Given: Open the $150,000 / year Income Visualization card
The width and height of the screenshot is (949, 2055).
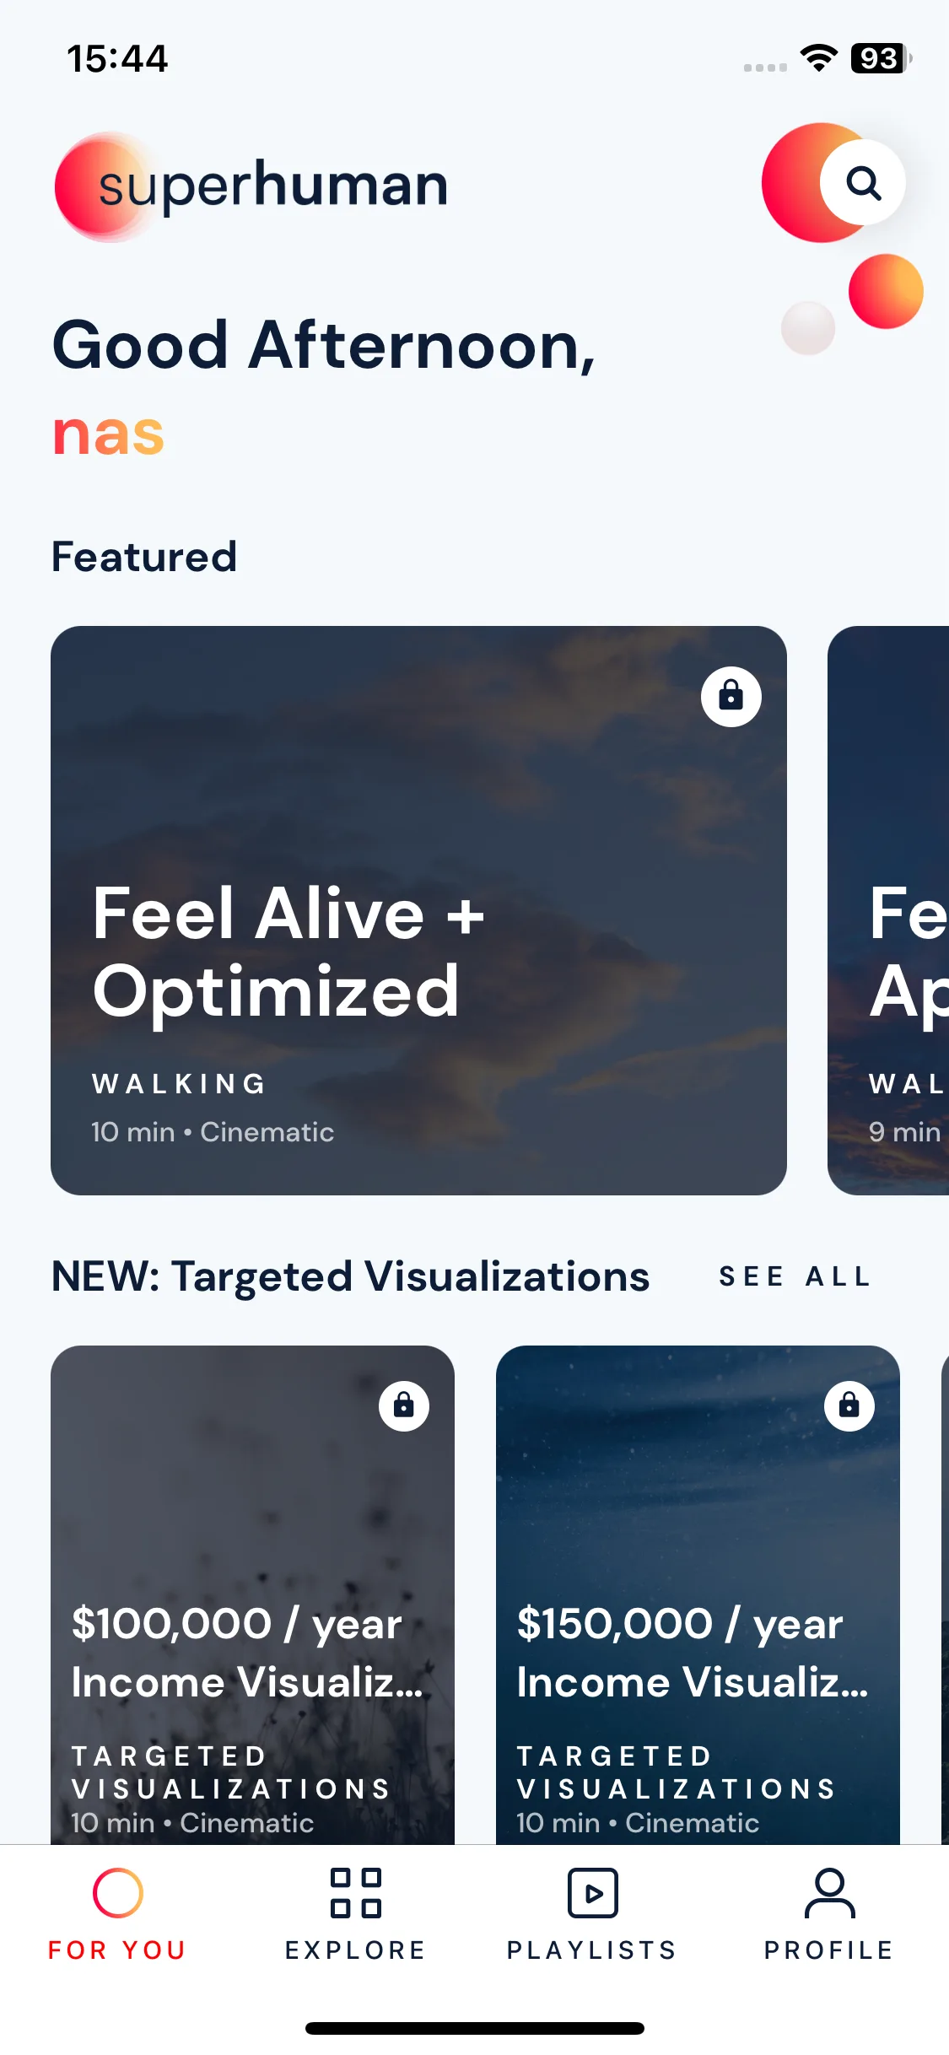Looking at the screenshot, I should 698,1594.
